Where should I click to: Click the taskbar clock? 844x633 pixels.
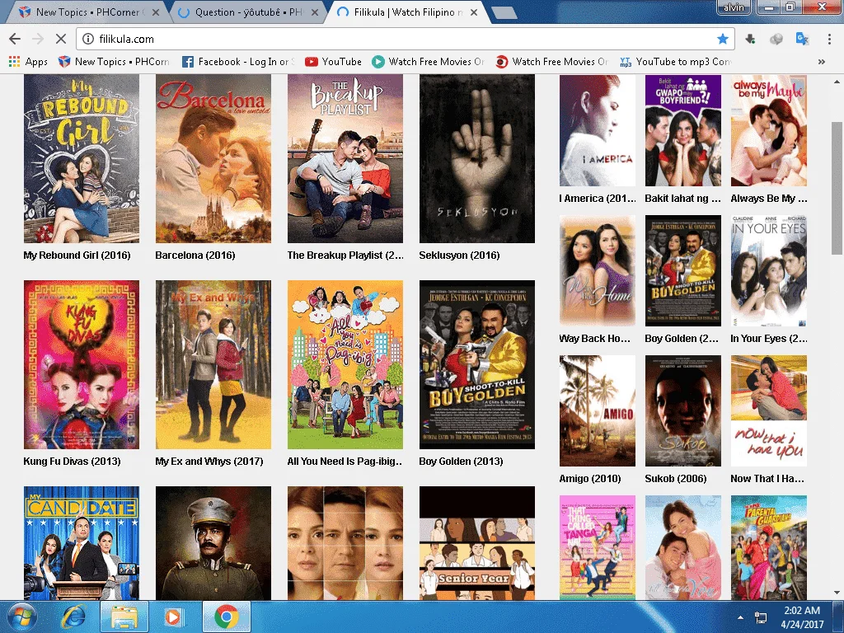[x=802, y=617]
